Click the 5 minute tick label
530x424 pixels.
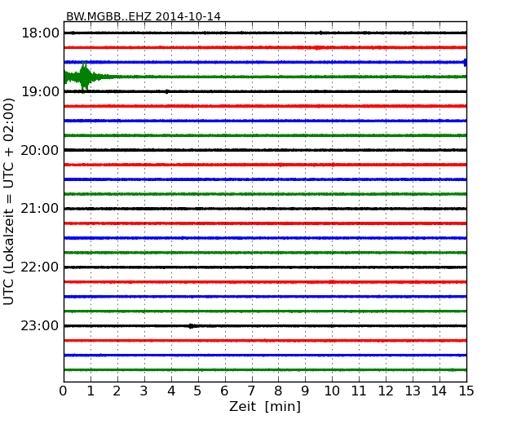198,391
